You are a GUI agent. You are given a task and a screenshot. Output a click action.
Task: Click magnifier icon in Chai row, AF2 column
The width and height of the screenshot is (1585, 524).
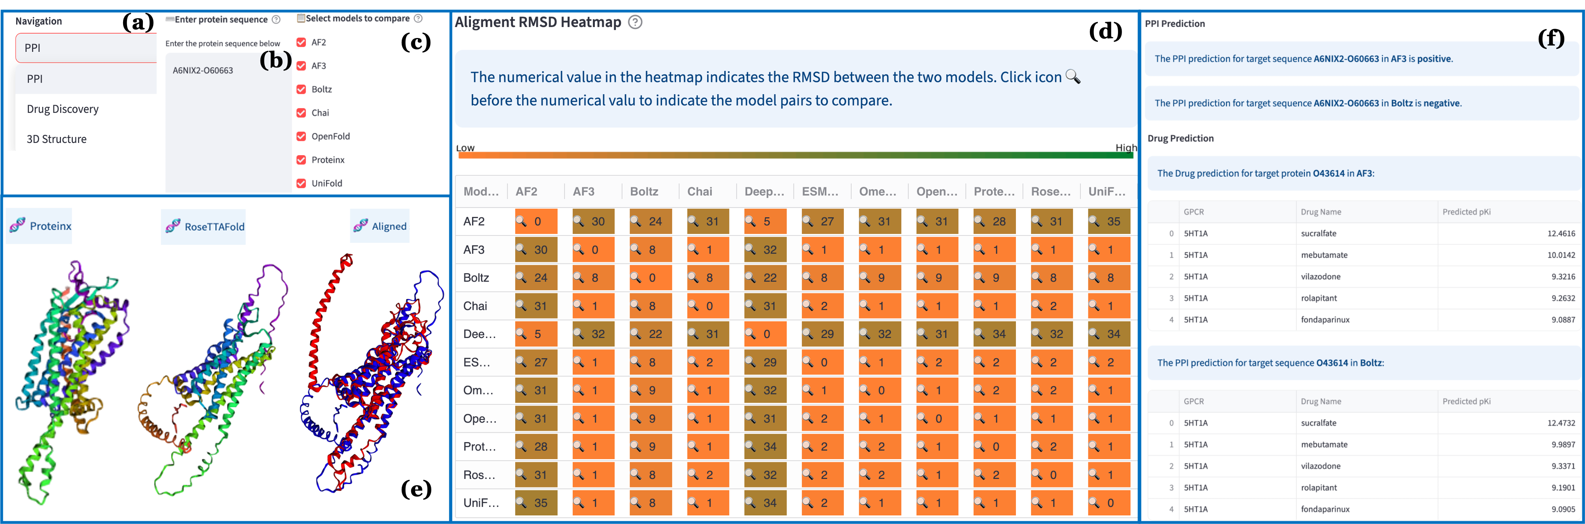521,306
